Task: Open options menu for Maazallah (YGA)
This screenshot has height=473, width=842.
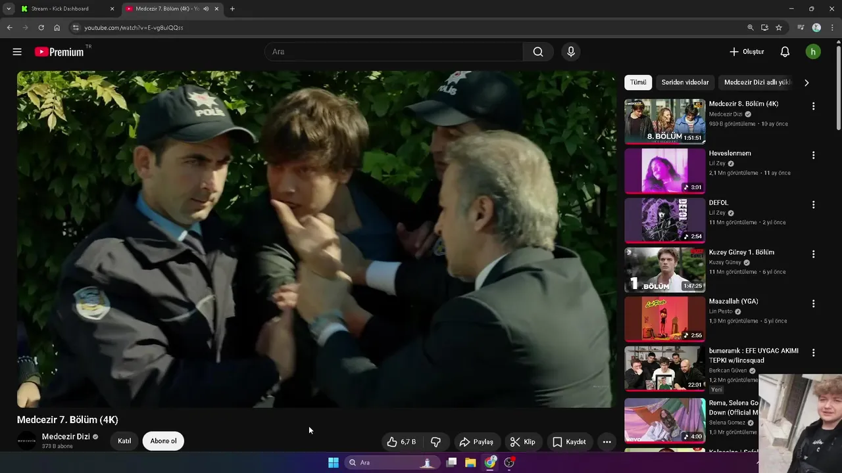Action: (813, 304)
